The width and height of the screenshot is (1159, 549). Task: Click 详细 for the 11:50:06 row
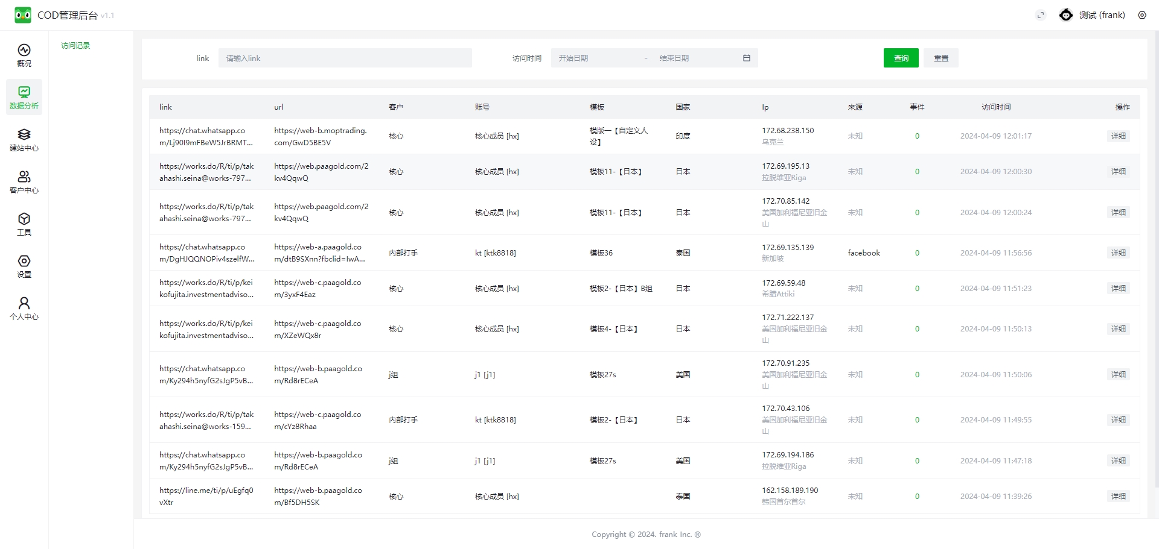point(1119,375)
